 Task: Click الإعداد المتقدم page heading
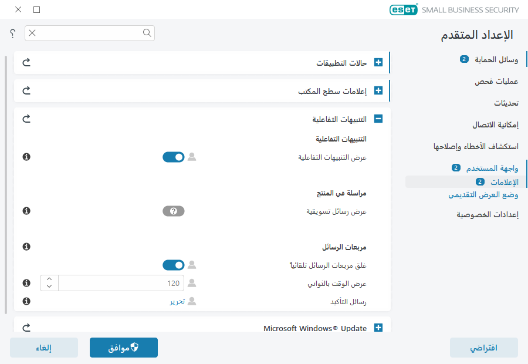477,35
